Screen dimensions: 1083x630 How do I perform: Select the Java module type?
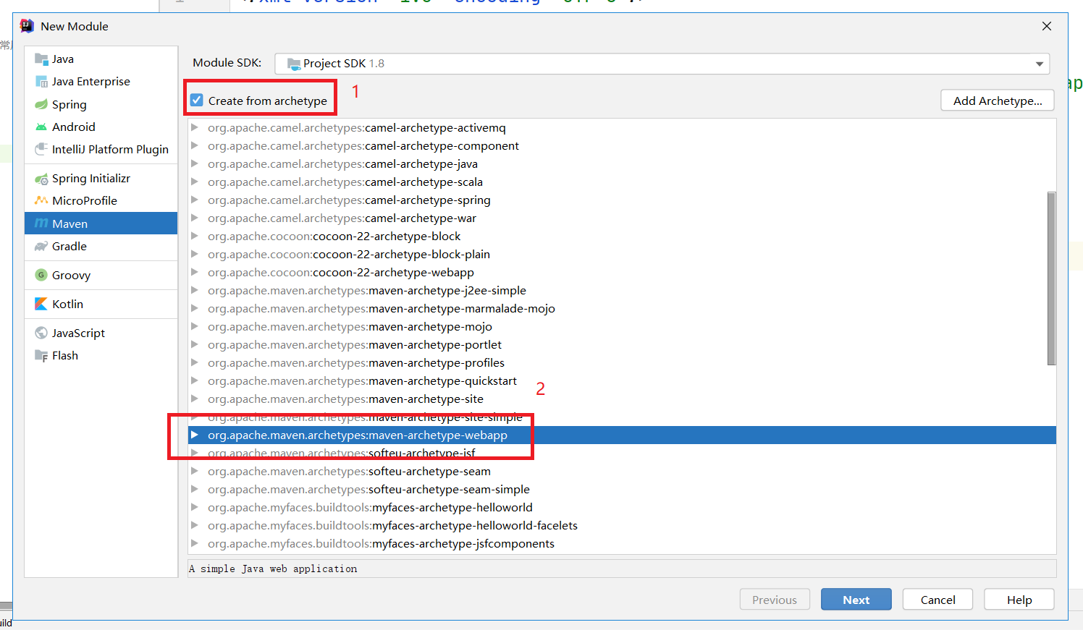pos(101,59)
